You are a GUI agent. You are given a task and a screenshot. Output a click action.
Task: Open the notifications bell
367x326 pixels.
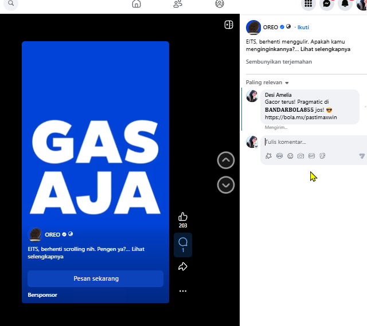[x=345, y=4]
